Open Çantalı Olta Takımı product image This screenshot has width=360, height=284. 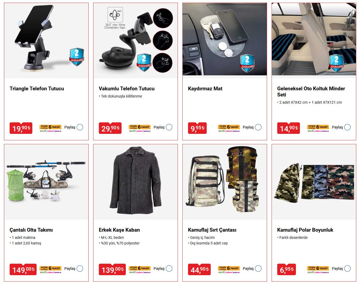point(46,182)
